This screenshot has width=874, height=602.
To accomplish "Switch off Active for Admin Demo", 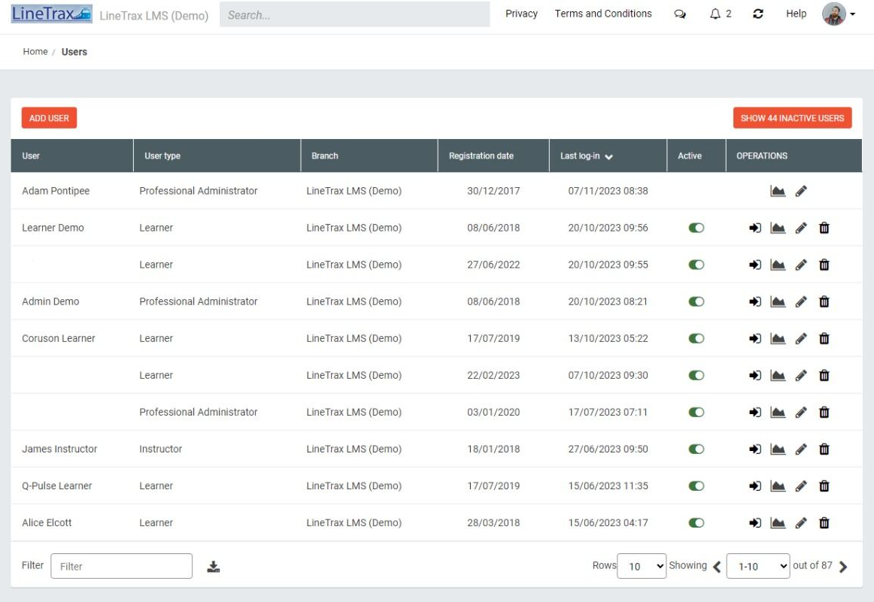I will (x=696, y=301).
